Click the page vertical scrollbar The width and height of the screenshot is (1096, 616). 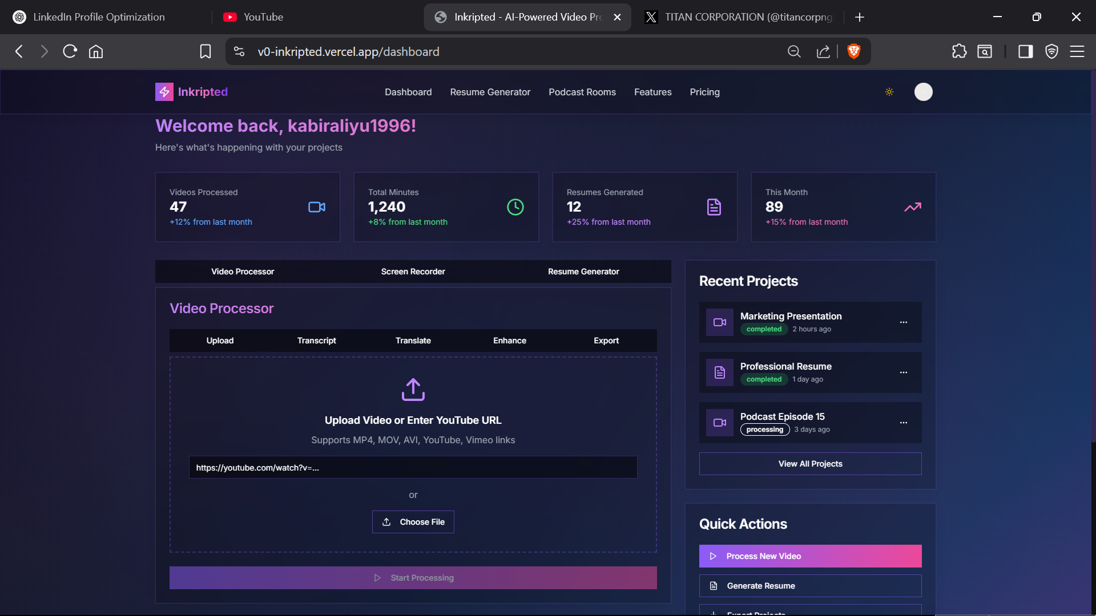click(x=1093, y=257)
